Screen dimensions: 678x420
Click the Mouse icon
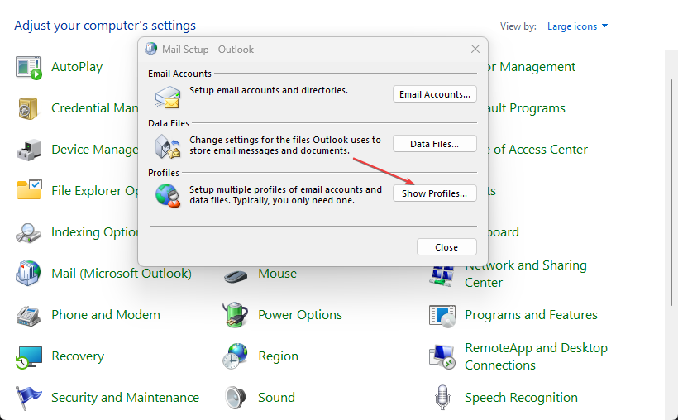click(x=236, y=275)
